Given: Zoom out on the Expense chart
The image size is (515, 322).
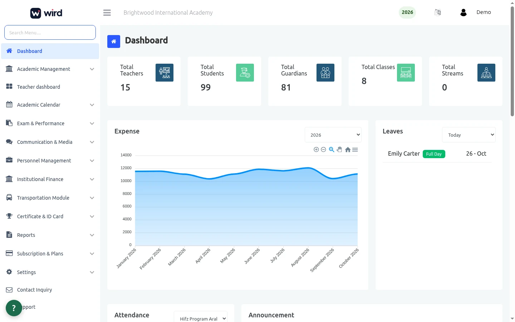Looking at the screenshot, I should pos(323,150).
